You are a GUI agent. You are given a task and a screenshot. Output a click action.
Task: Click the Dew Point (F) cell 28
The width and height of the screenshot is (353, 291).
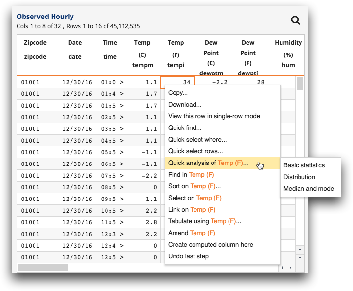(x=249, y=82)
